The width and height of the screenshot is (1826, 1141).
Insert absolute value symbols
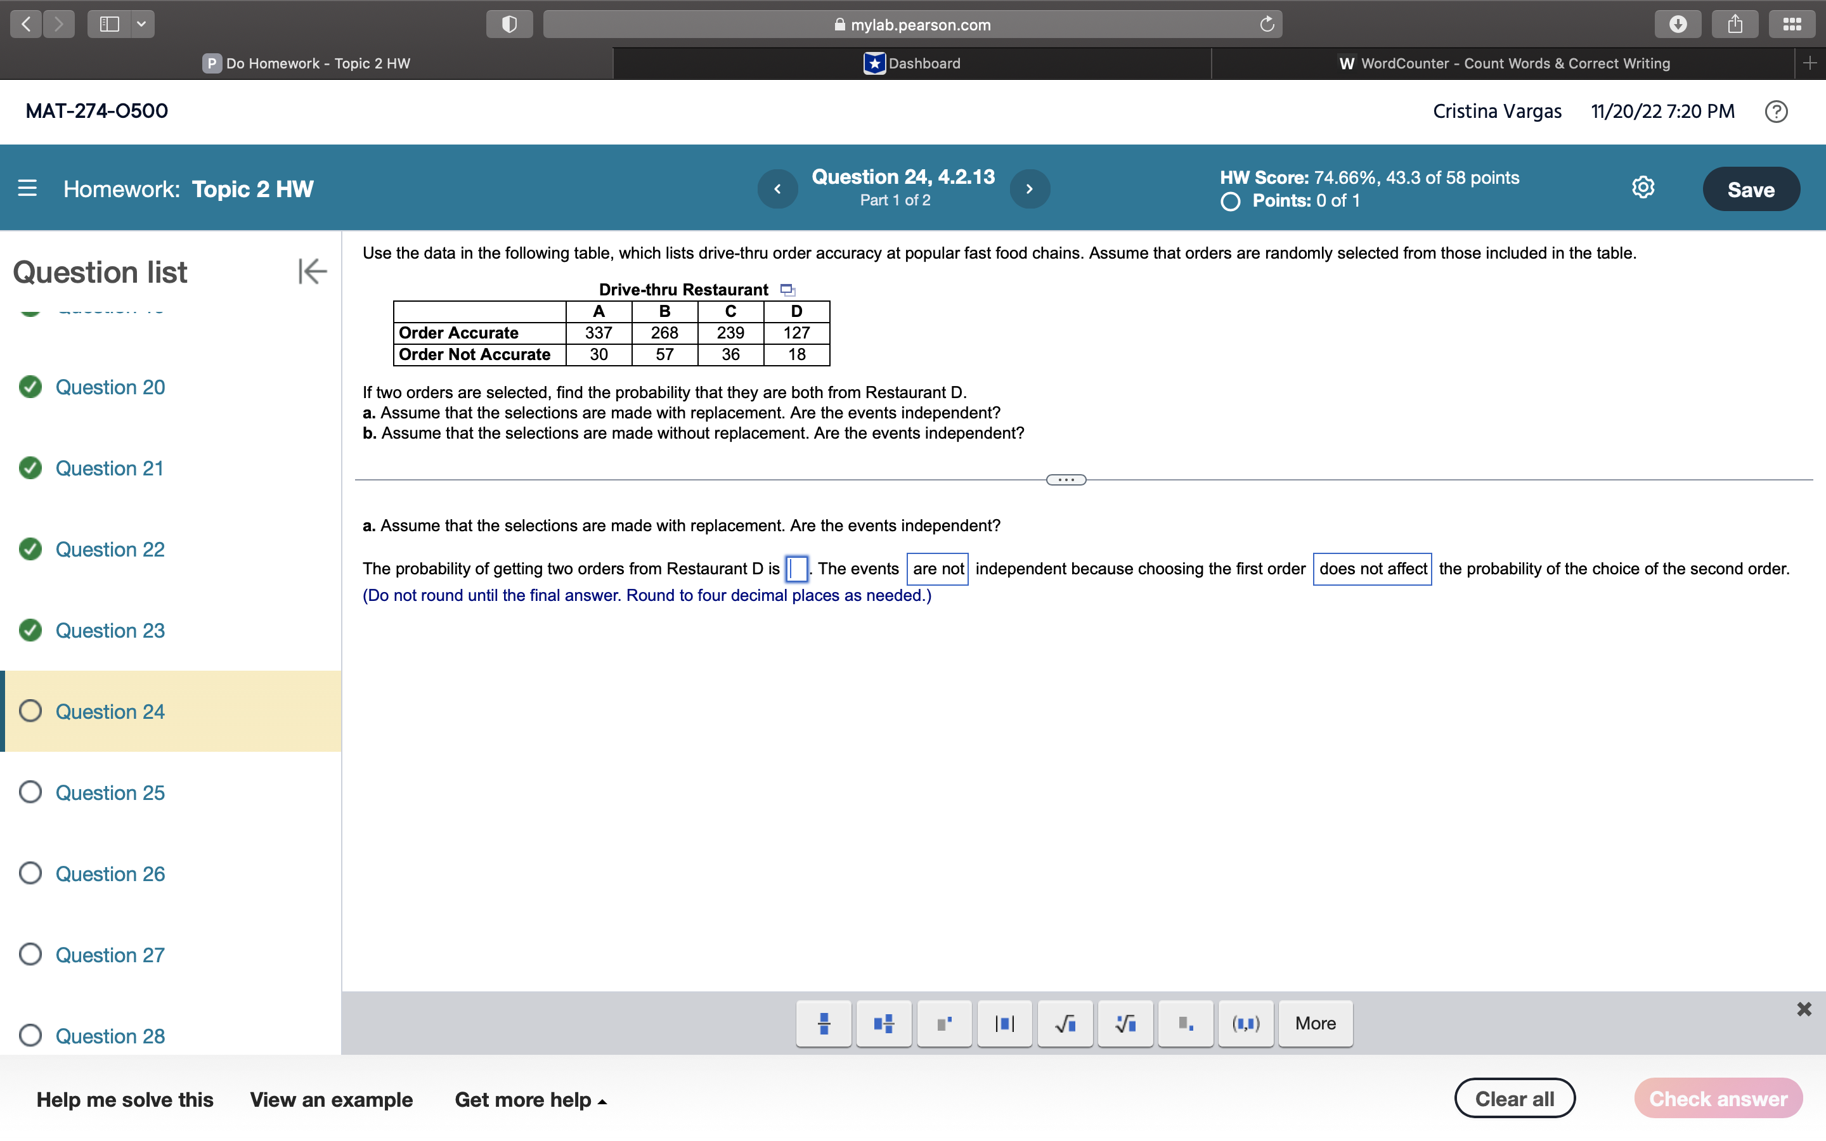click(1004, 1023)
